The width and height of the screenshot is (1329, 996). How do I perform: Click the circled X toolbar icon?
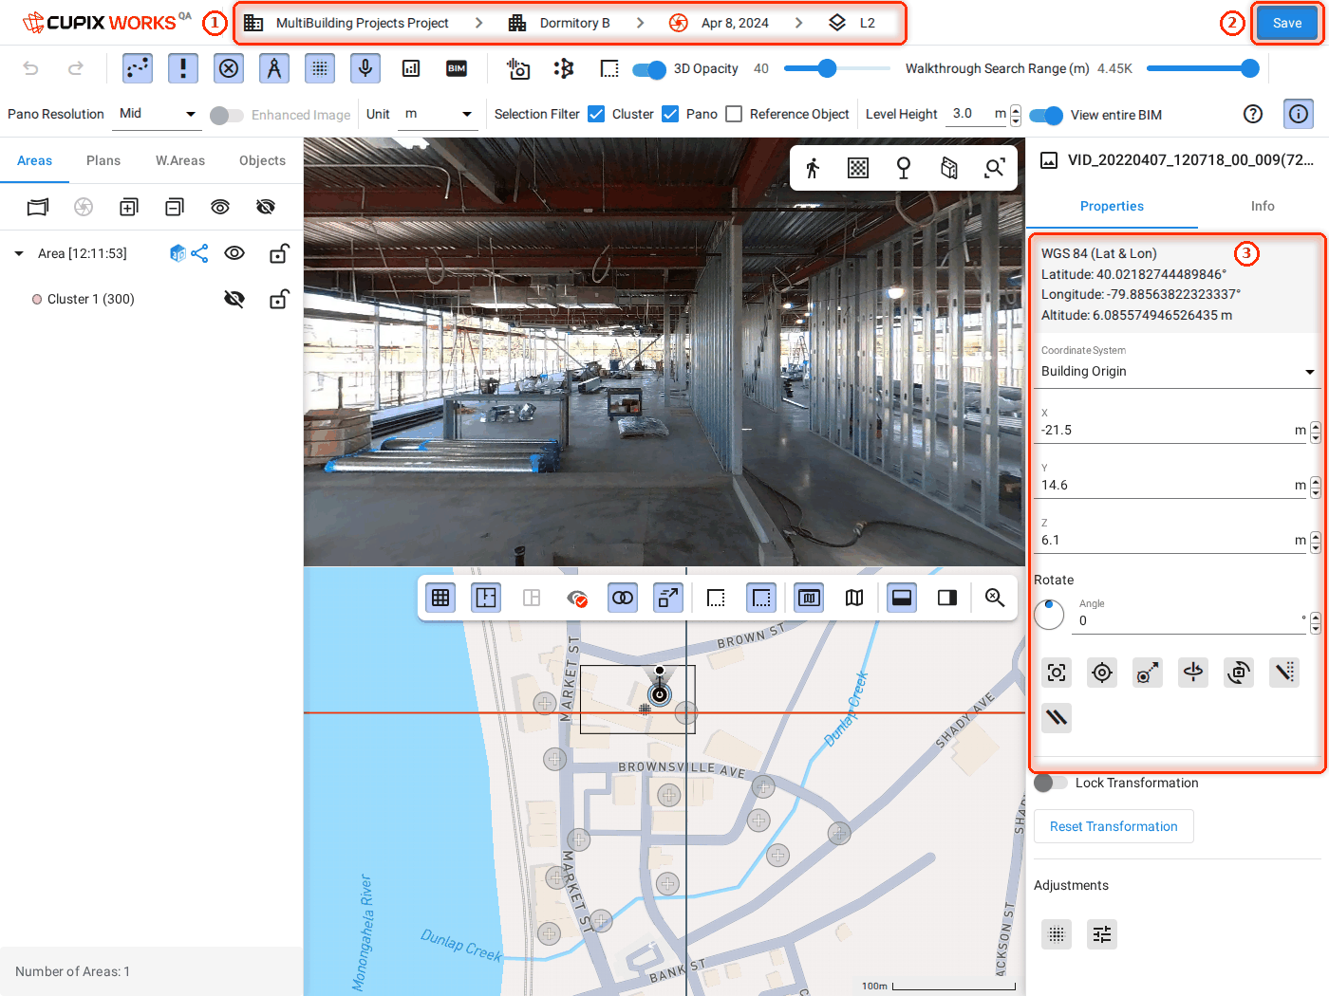[x=229, y=68]
